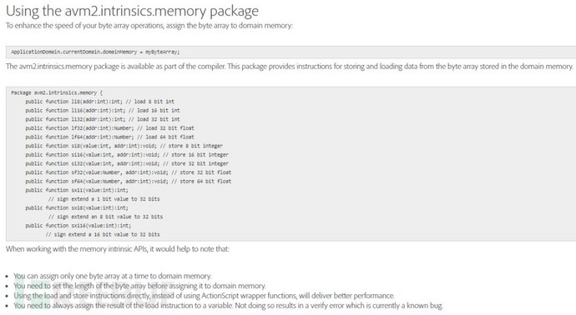Screen dimensions: 576x315
Task: Click the sxi8 function declaration line
Action: [x=77, y=208]
